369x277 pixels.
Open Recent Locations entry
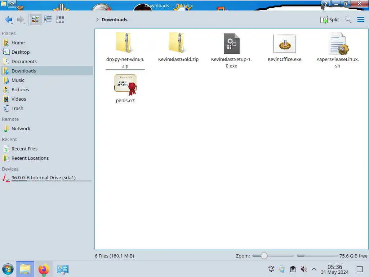(46, 158)
